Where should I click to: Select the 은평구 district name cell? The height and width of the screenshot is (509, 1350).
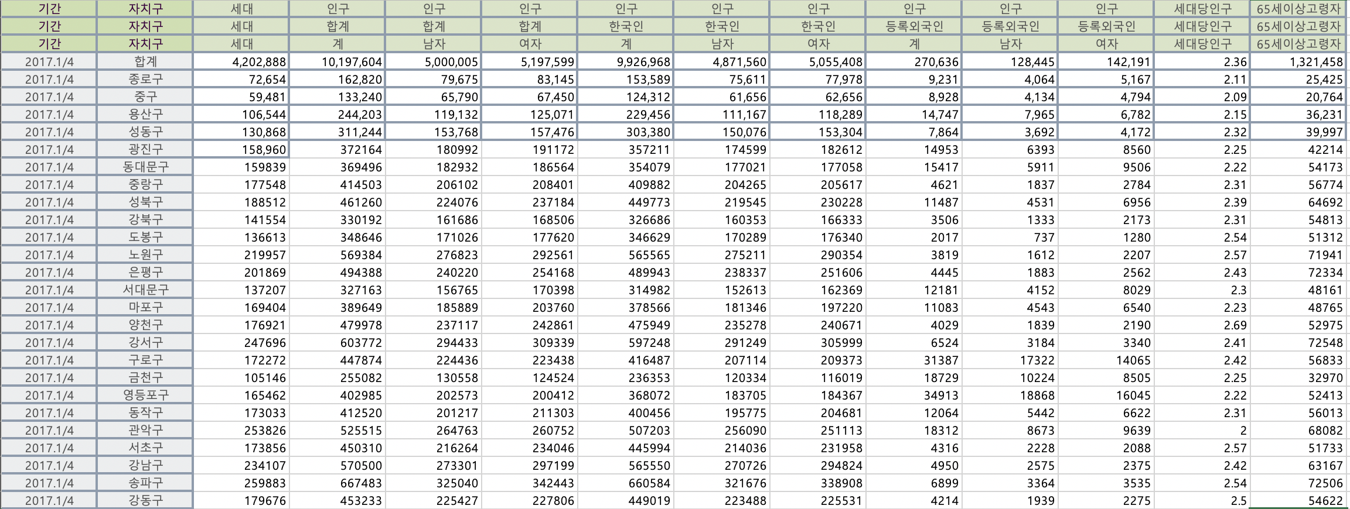[x=145, y=272]
